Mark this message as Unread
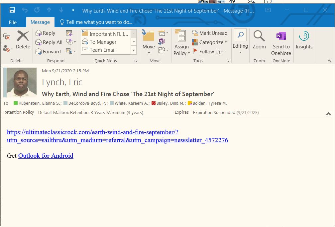 tap(210, 33)
